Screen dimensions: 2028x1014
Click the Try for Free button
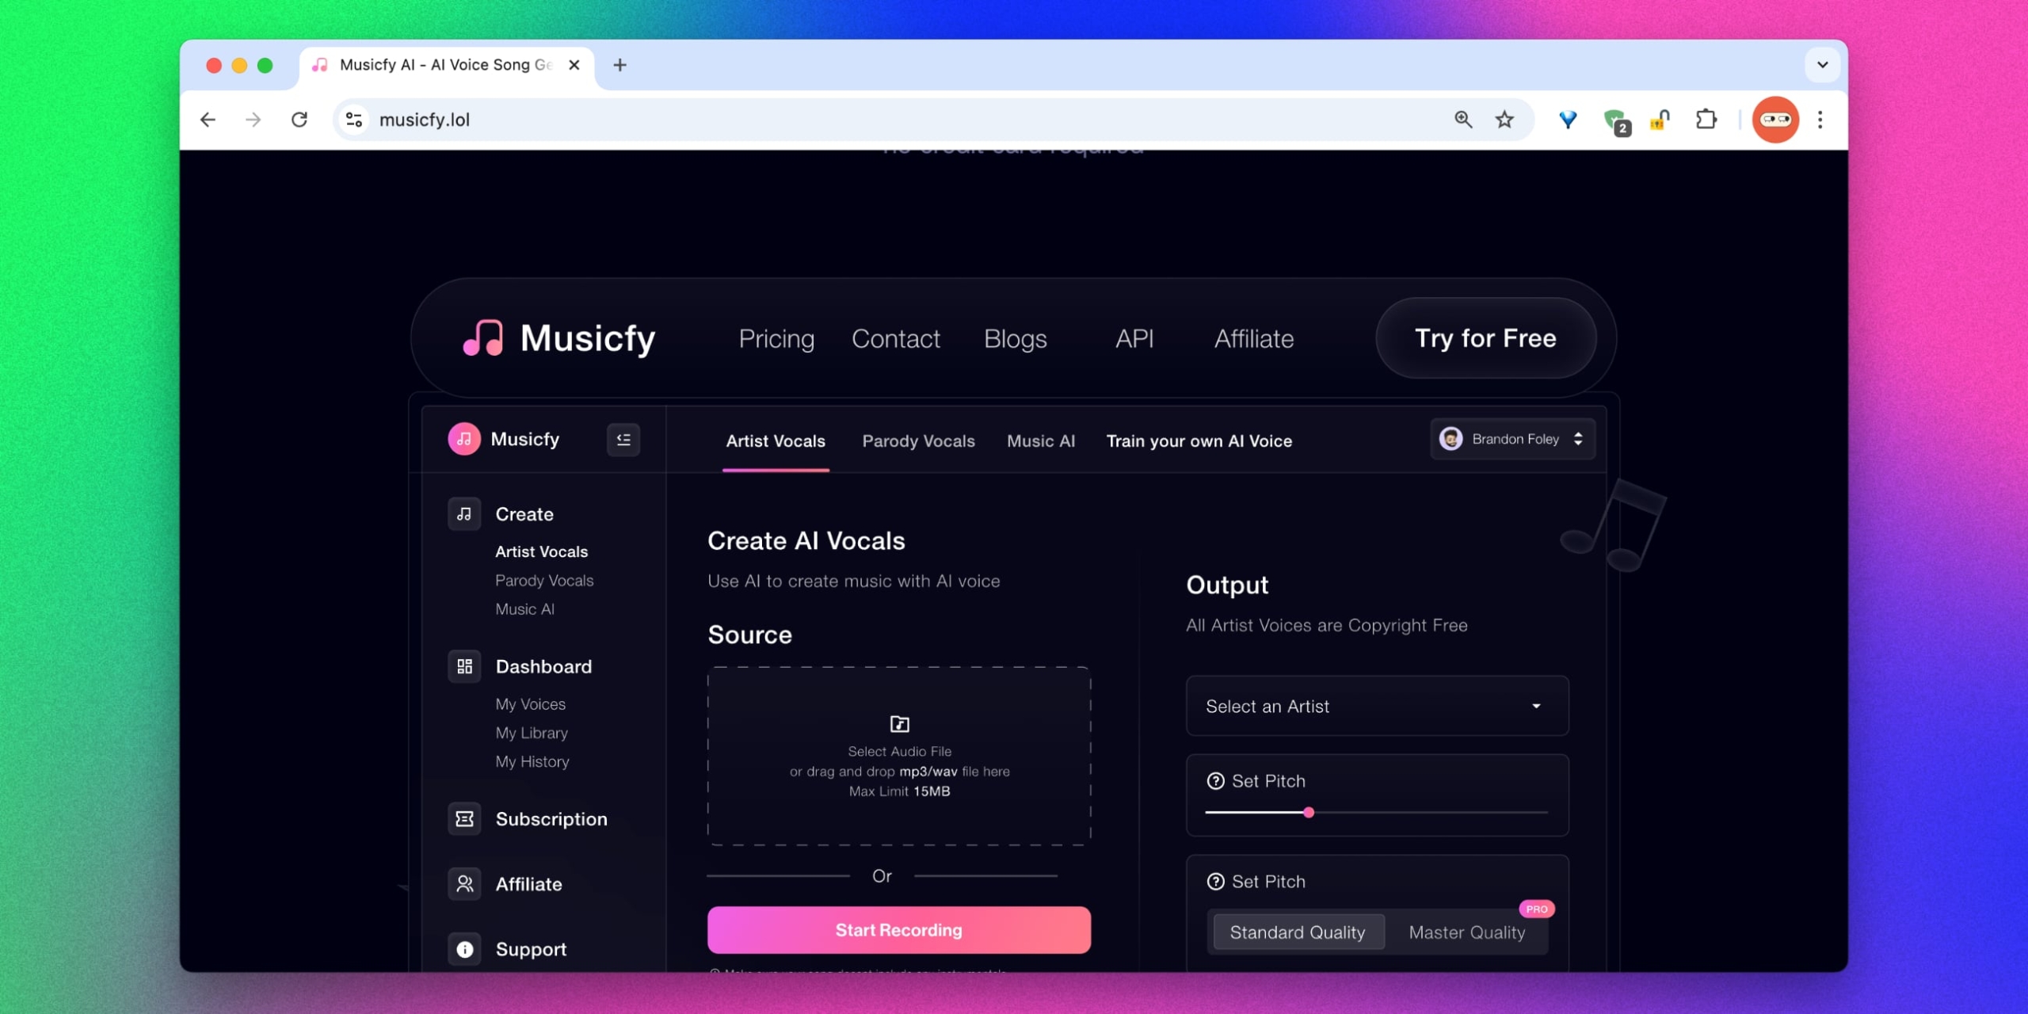coord(1485,338)
